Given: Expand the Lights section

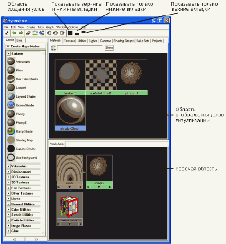Looking at the screenshot, I should point(8,199).
